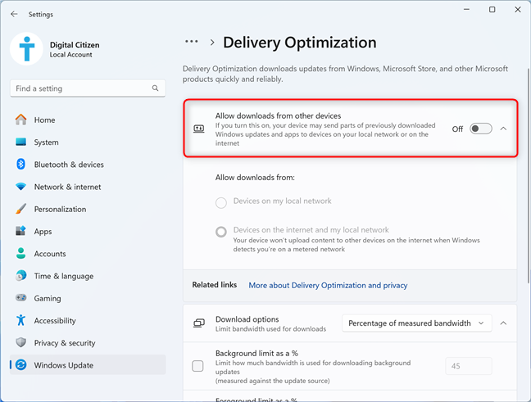Select Windows Update in sidebar
Viewport: 531px width, 402px height.
click(88, 365)
